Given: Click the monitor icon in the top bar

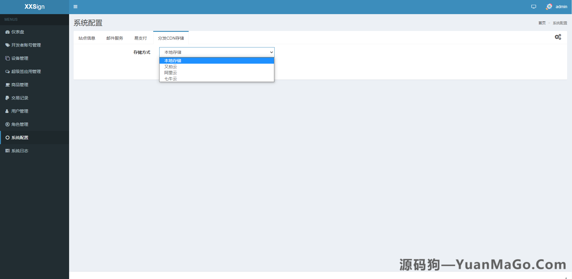Looking at the screenshot, I should pyautogui.click(x=534, y=6).
